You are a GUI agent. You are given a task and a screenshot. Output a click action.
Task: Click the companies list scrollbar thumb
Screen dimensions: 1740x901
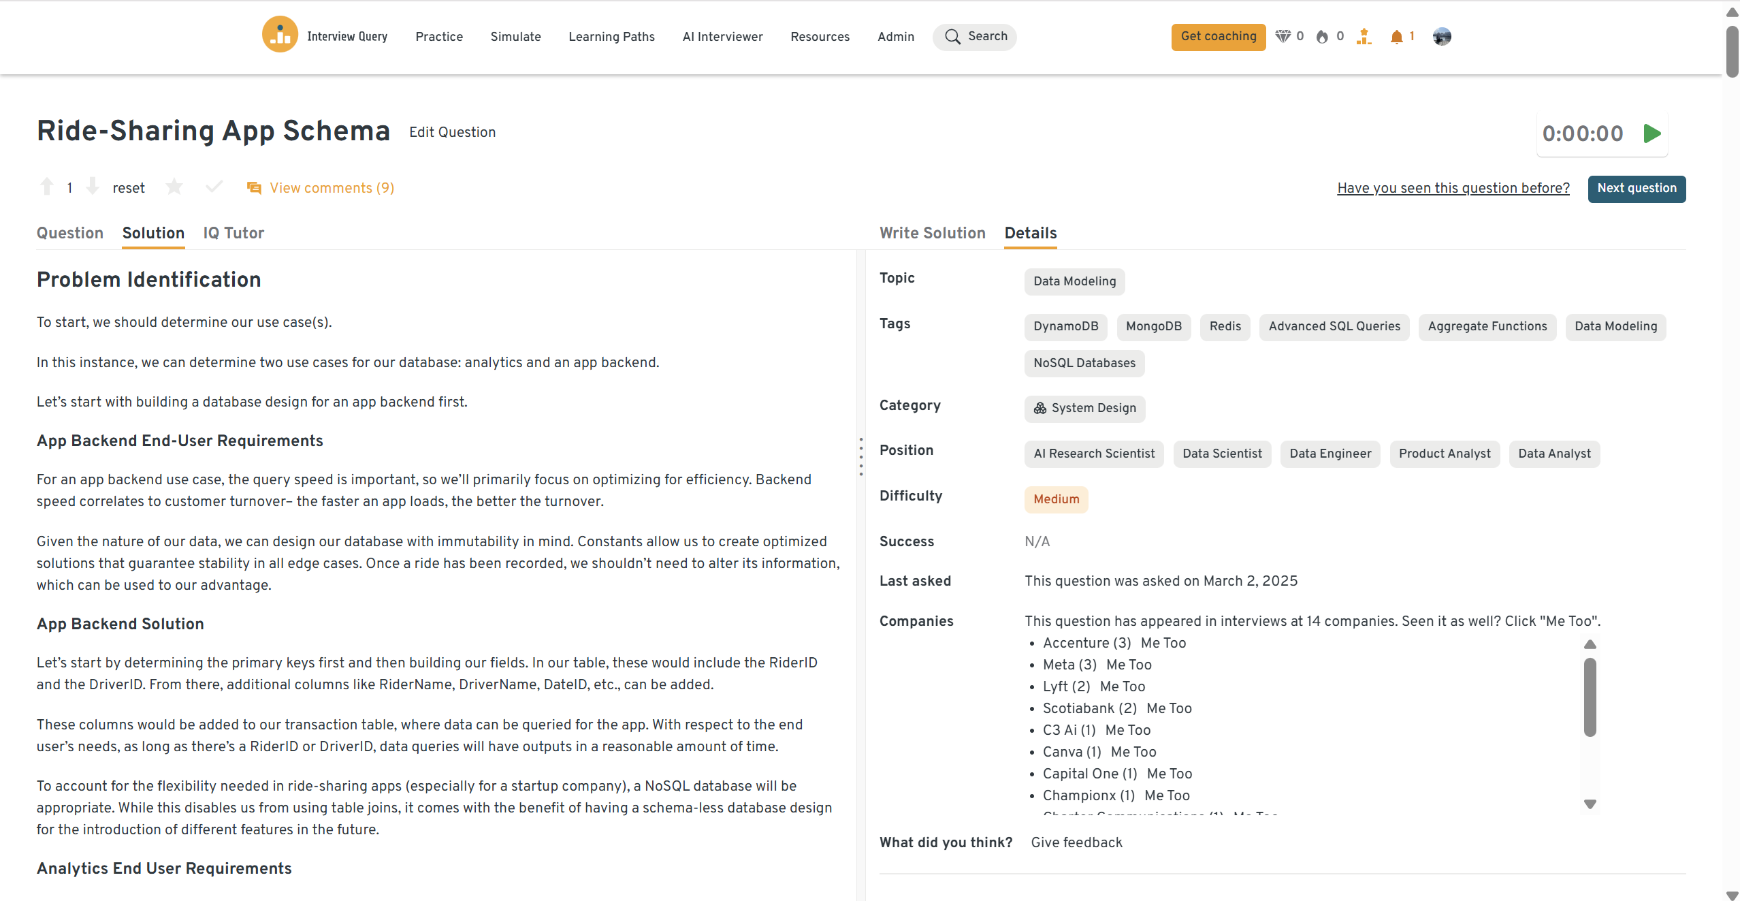coord(1590,696)
